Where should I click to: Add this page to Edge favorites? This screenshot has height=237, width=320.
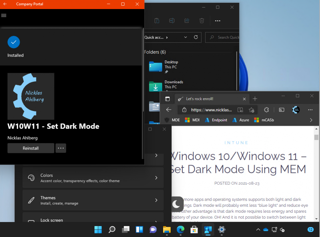252,110
